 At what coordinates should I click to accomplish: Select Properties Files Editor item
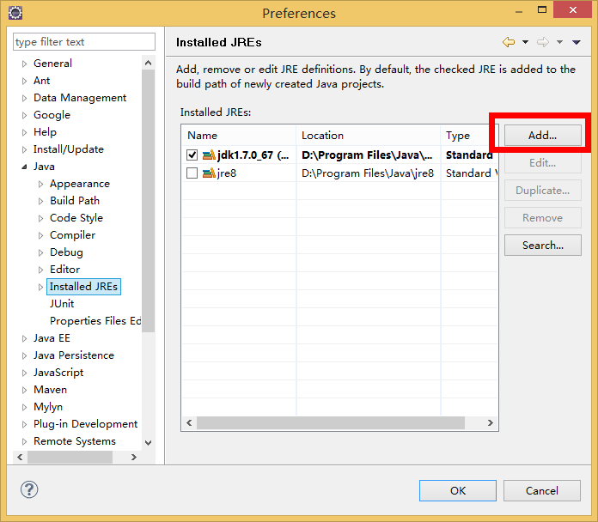coord(95,321)
